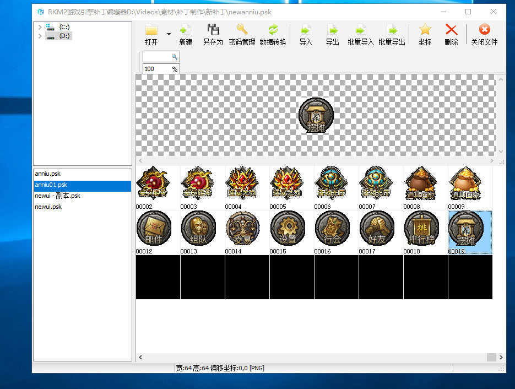Open 密码管理 password management tool
515x389 pixels.
[242, 31]
